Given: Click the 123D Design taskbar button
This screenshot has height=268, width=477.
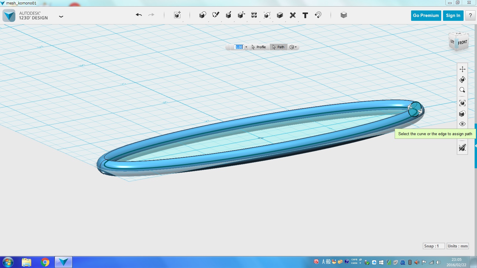Looking at the screenshot, I should point(63,262).
